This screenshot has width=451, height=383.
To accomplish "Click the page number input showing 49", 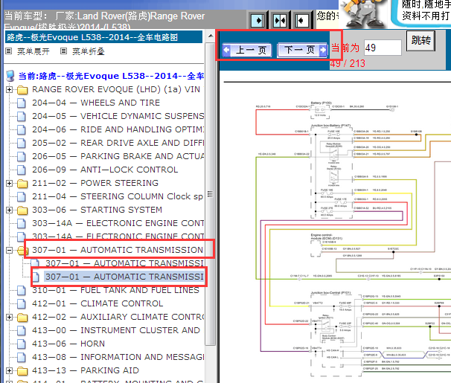I will 383,48.
